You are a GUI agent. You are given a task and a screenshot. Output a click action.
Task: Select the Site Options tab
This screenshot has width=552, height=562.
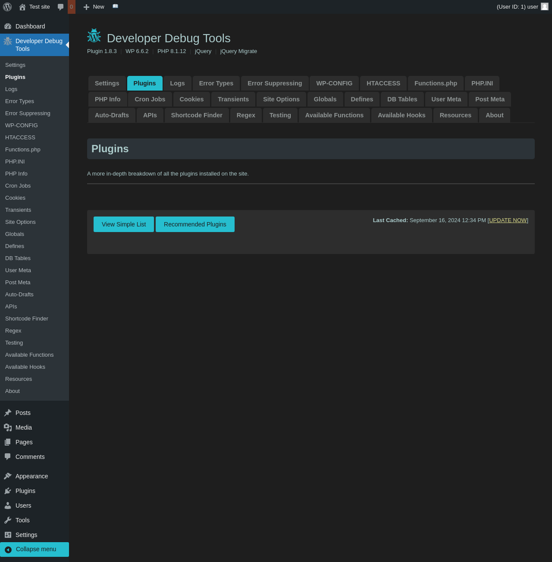click(x=281, y=99)
